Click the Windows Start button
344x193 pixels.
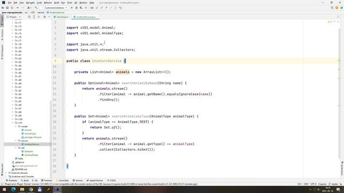tap(4, 189)
